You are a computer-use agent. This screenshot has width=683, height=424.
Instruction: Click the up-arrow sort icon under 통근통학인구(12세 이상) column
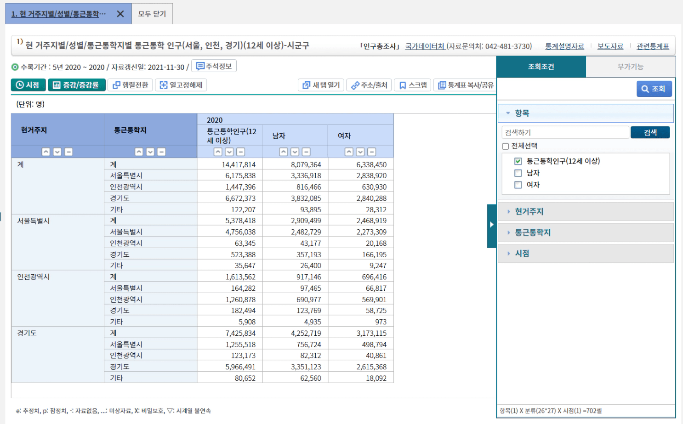[x=218, y=152]
